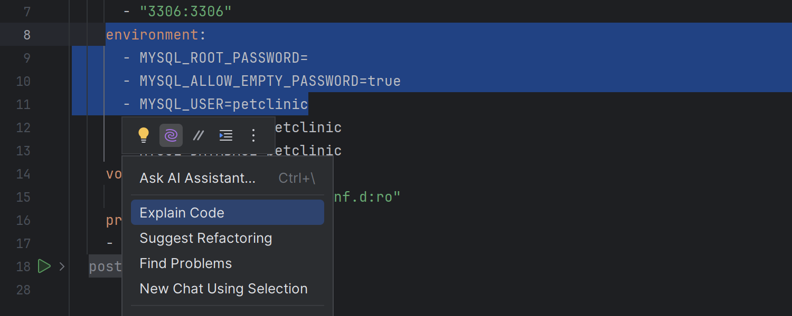Click Find Problems in the AI menu
This screenshot has width=792, height=316.
click(185, 263)
